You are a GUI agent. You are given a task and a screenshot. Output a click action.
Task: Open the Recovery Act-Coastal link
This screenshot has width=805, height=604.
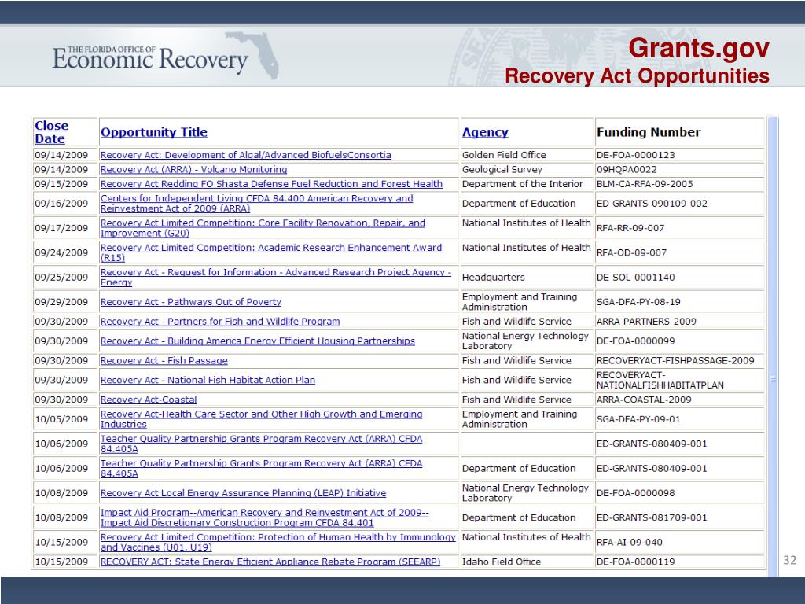tap(149, 400)
